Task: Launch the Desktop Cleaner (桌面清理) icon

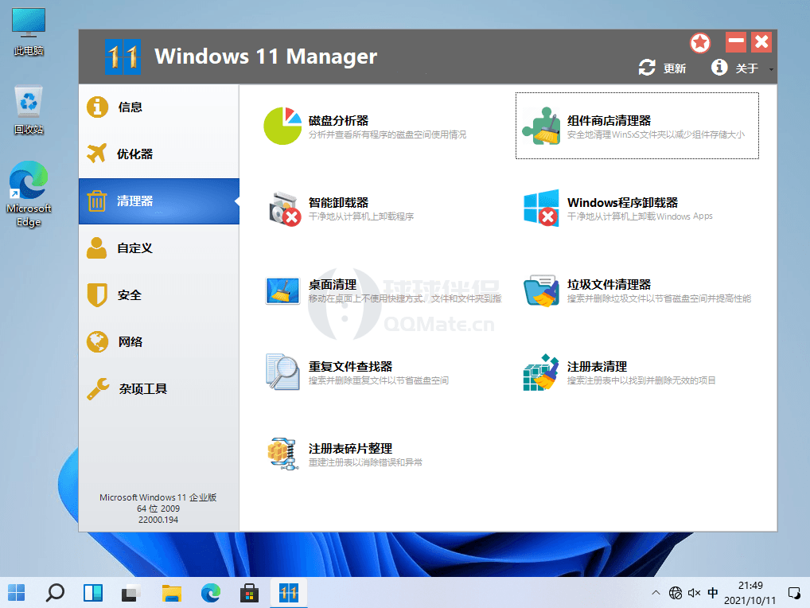Action: point(282,290)
